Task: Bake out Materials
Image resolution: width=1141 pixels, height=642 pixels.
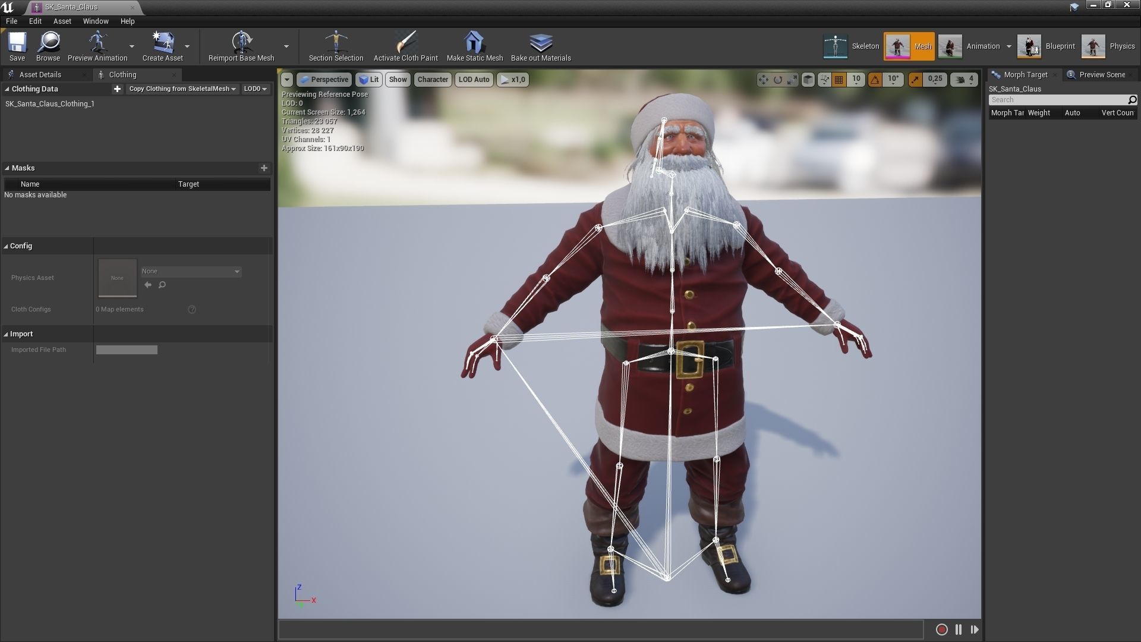Action: click(541, 46)
